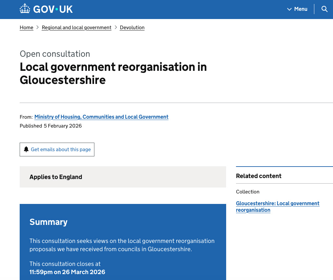Viewport: 333px width, 280px height.
Task: Go to the GOV.UK homepage via wordmark
Action: coord(53,9)
